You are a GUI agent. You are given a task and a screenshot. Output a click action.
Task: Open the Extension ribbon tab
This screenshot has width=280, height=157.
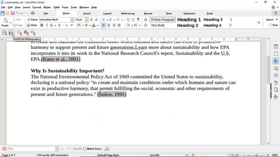(x=189, y=14)
